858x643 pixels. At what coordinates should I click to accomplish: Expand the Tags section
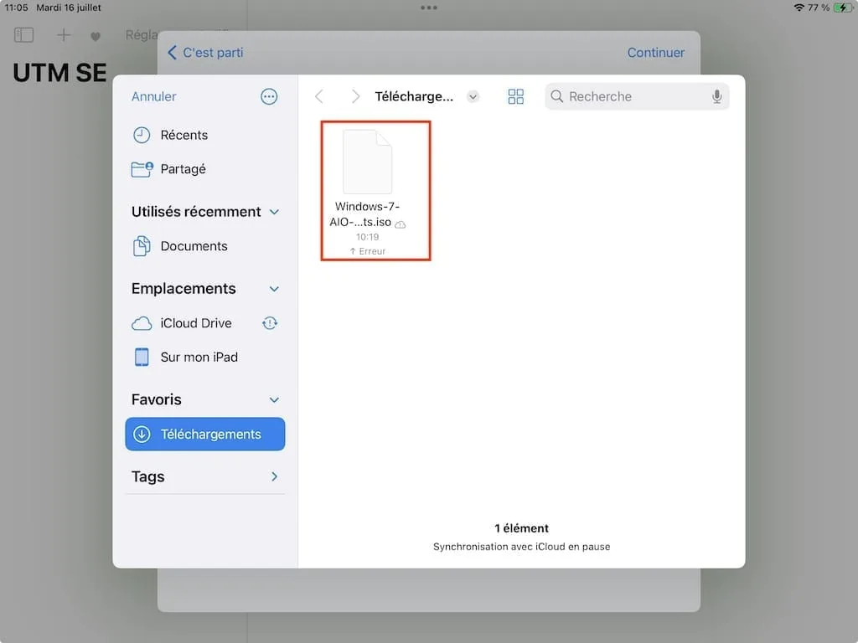pyautogui.click(x=273, y=476)
